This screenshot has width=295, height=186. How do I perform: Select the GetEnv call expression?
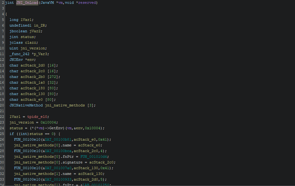(x=56, y=128)
